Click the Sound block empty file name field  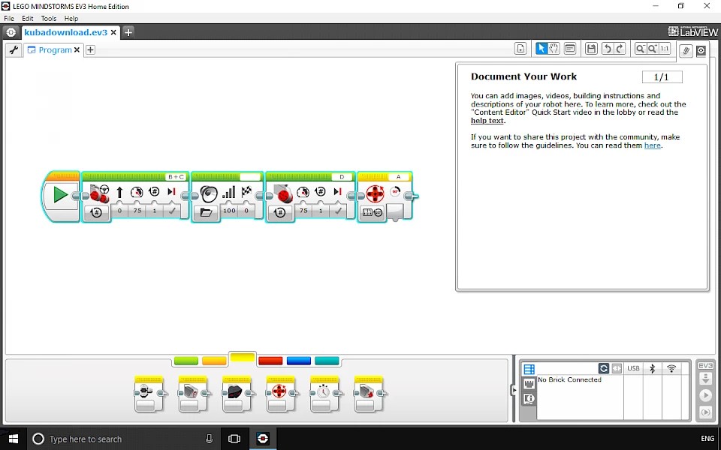249,177
